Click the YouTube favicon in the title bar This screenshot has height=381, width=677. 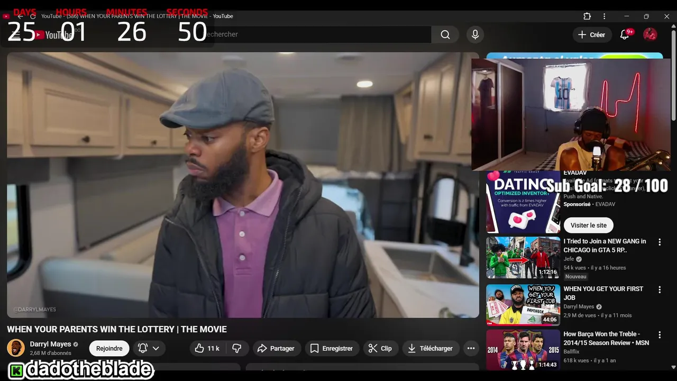coord(6,16)
